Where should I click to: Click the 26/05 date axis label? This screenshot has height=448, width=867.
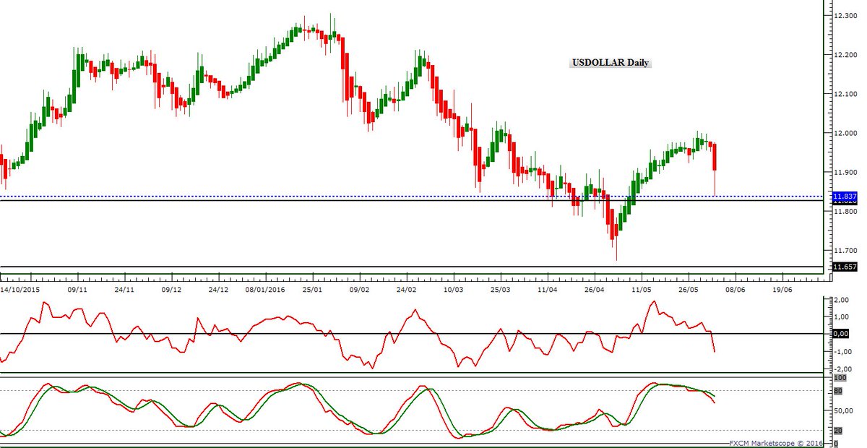(689, 288)
